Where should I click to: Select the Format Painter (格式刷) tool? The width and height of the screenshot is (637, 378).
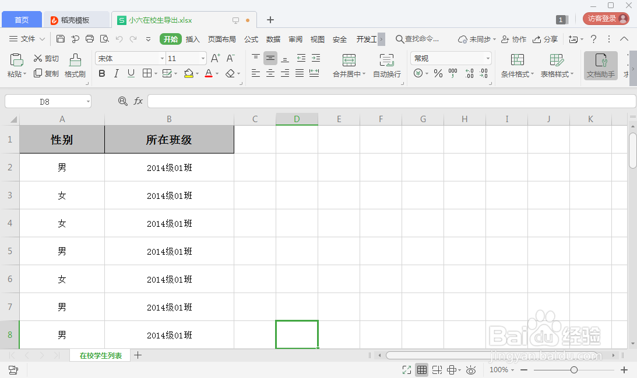75,64
